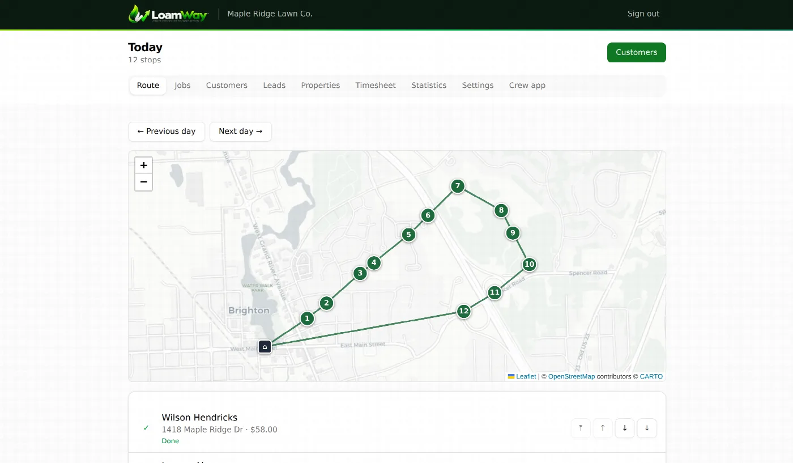Screen dimensions: 793x463
Task: Go to the Customers tab
Action: click(227, 86)
